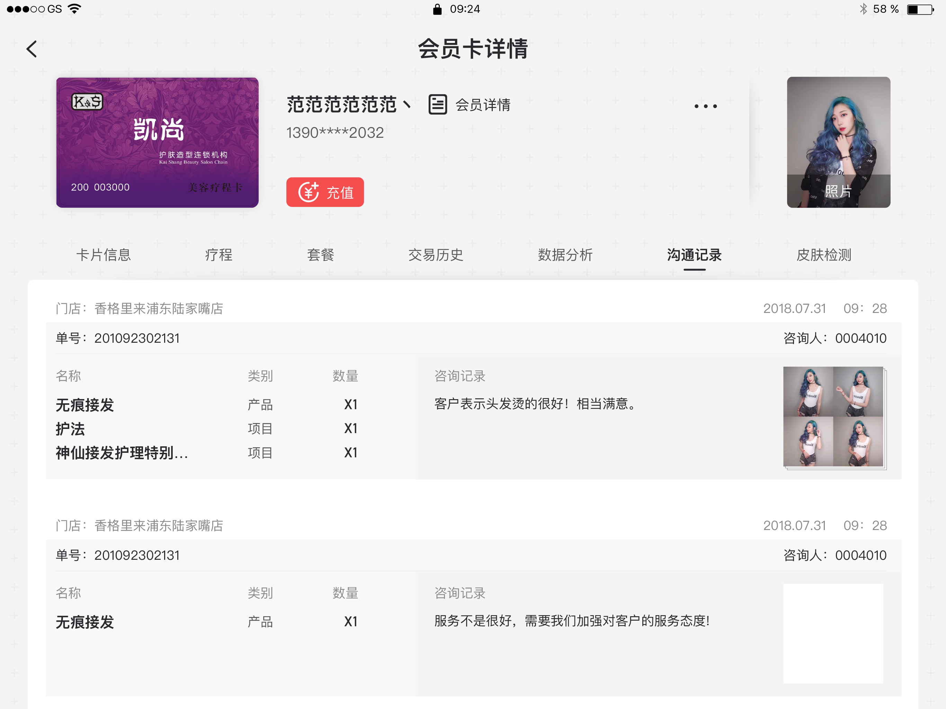946x709 pixels.
Task: Select note 服务不是很好，需要我们加强对客户的服务态度!
Action: [x=572, y=621]
